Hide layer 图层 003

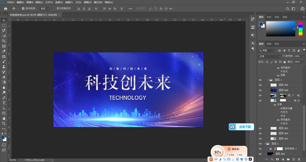260,139
